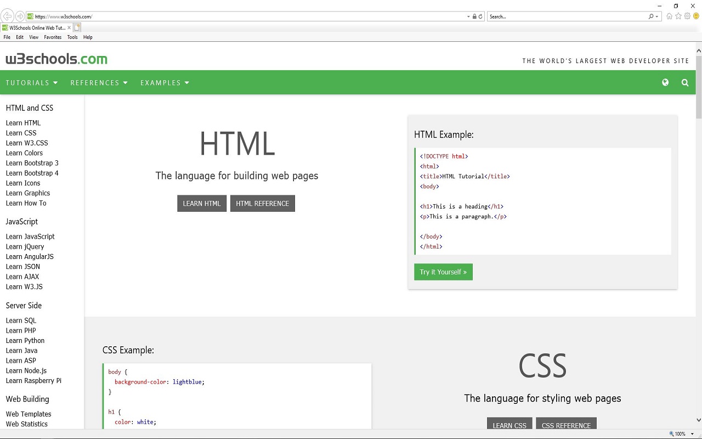Screen dimensions: 702x439
Task: Open the Learn W3.JS sidebar link
Action: 24,286
